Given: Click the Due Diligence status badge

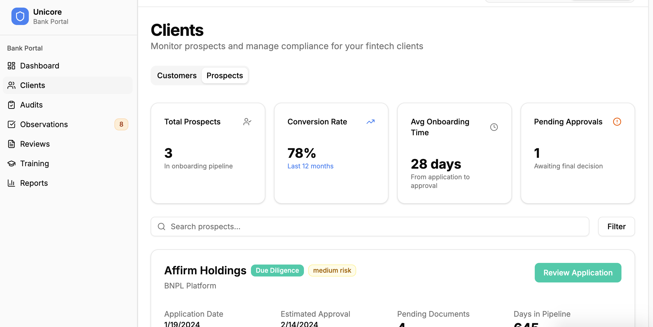Looking at the screenshot, I should click(x=277, y=271).
